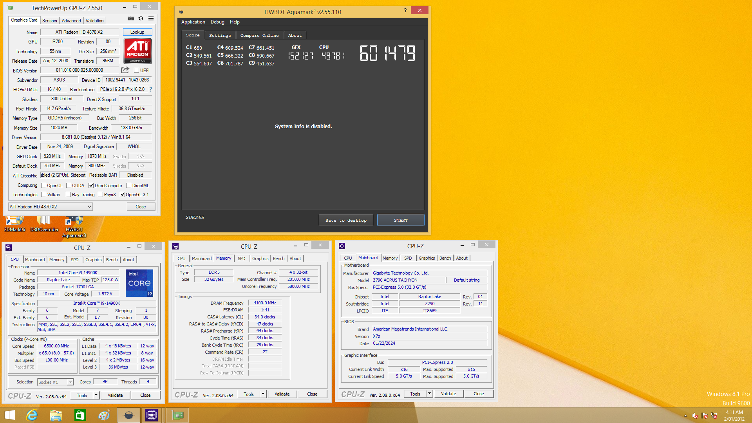Toggle the OpenCL checkbox

click(x=44, y=186)
